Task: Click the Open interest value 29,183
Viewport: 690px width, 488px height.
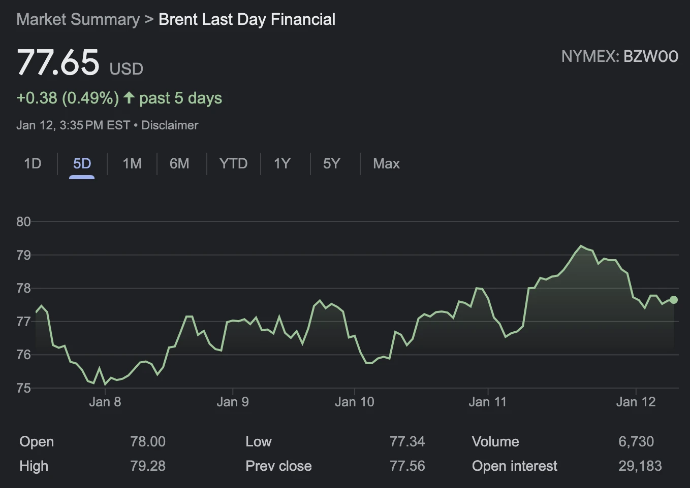Action: [x=640, y=466]
